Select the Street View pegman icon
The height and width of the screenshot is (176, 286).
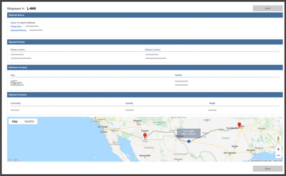point(278,139)
